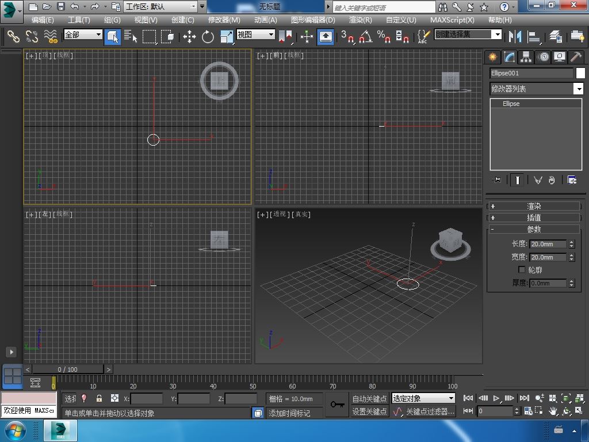589x442 pixels.
Task: Click the Angle Snap toggle icon
Action: (365, 37)
